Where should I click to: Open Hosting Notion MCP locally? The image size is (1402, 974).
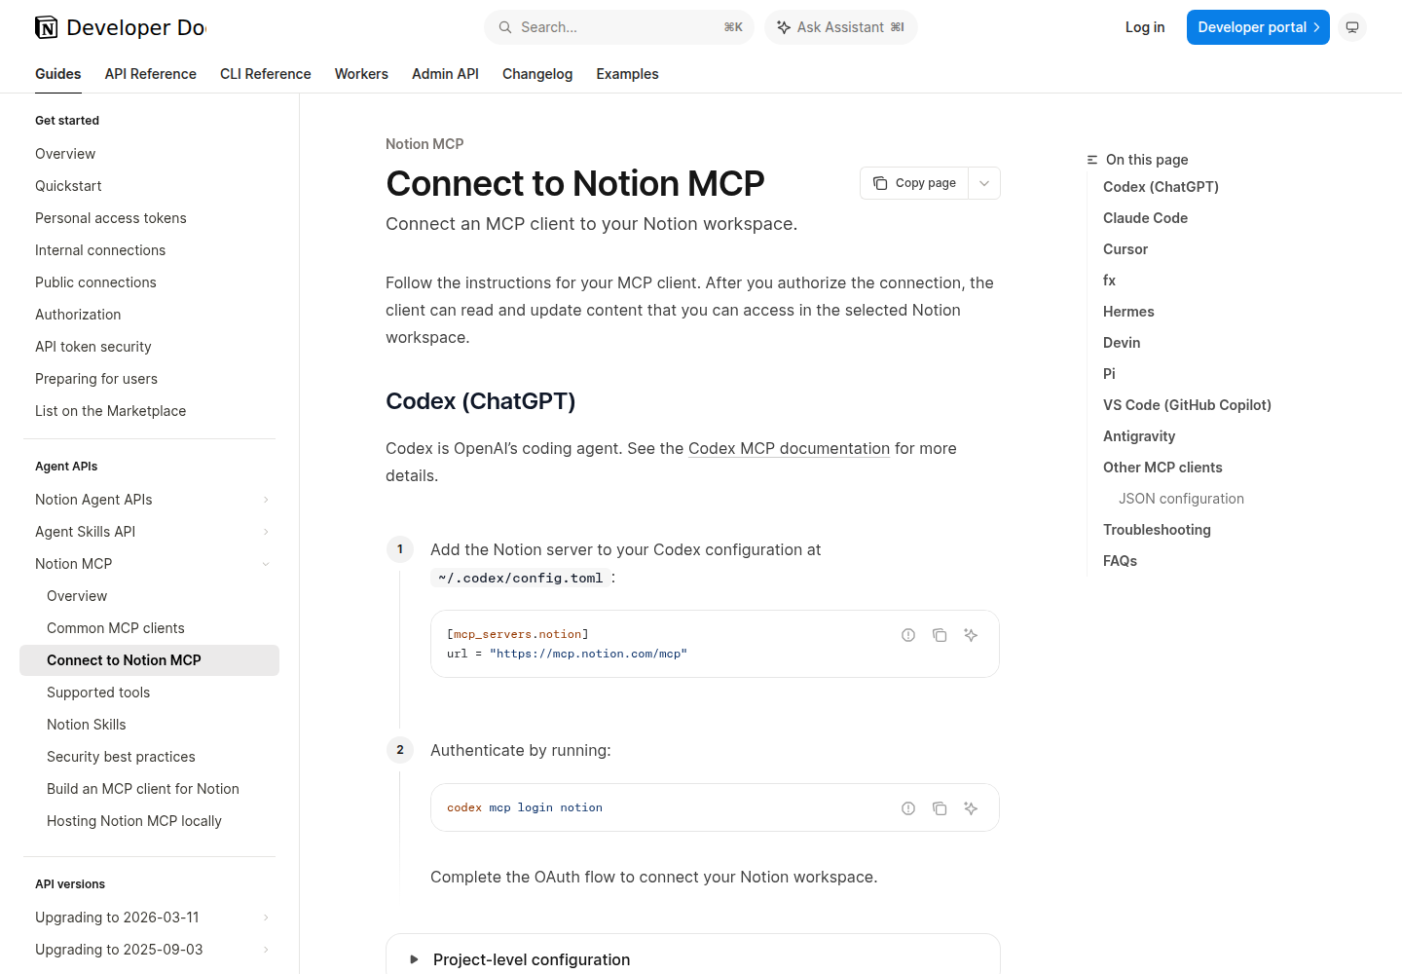click(x=134, y=821)
